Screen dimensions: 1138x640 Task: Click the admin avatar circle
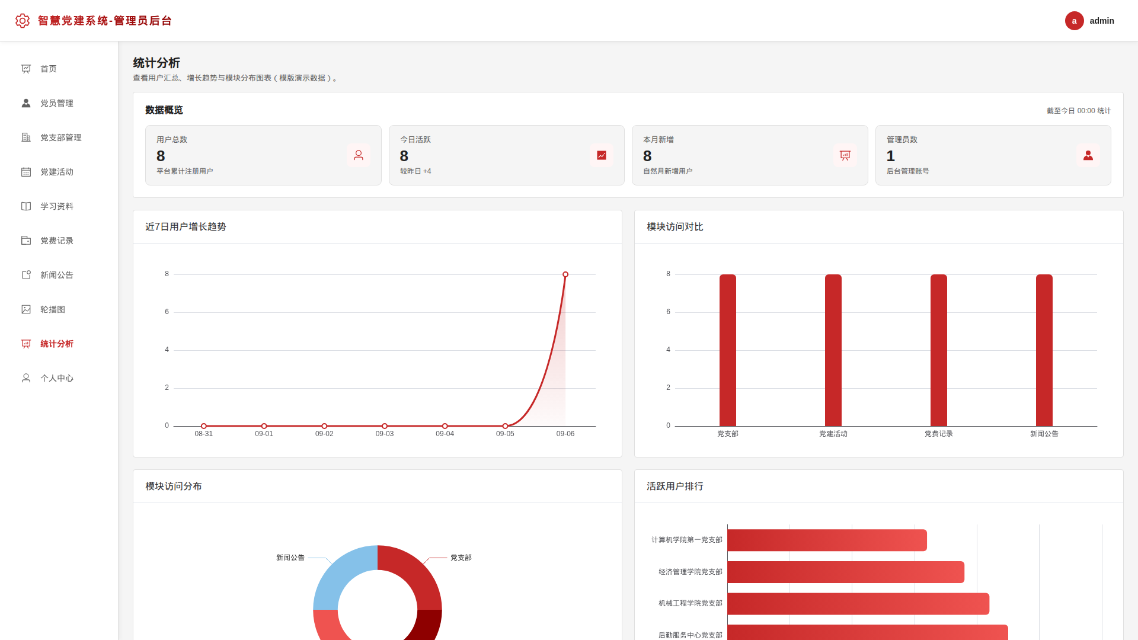pos(1074,21)
